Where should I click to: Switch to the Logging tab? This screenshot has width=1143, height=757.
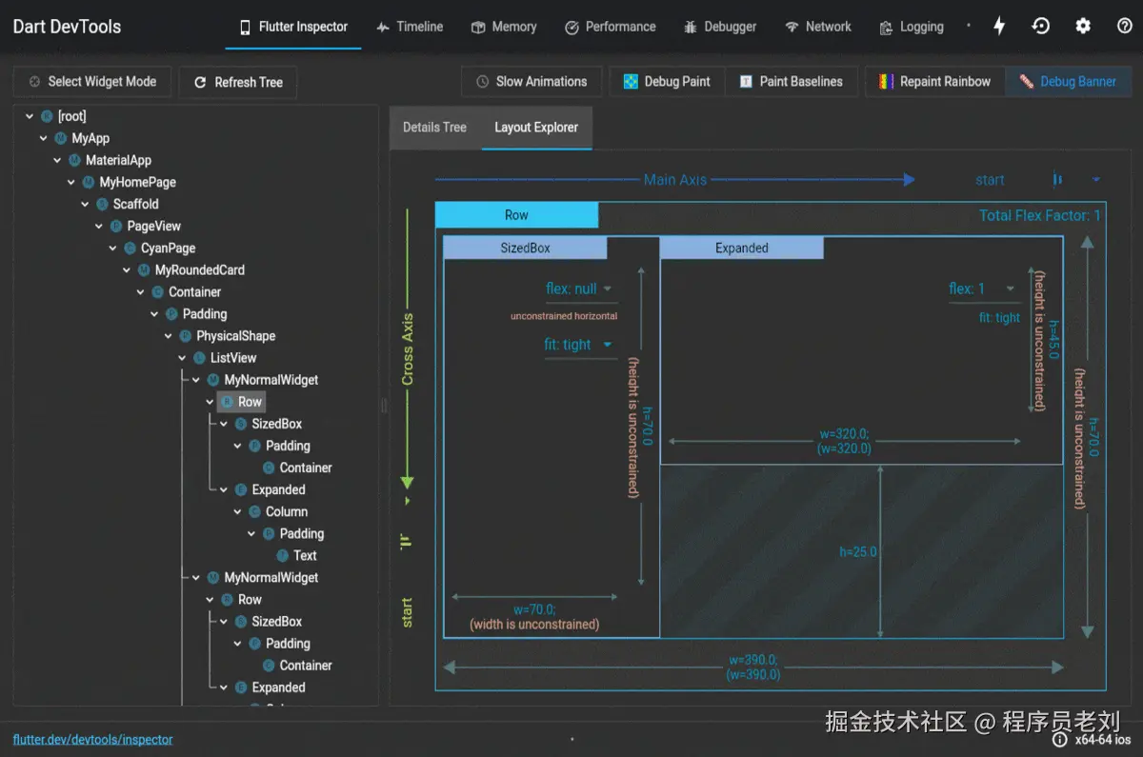(912, 27)
